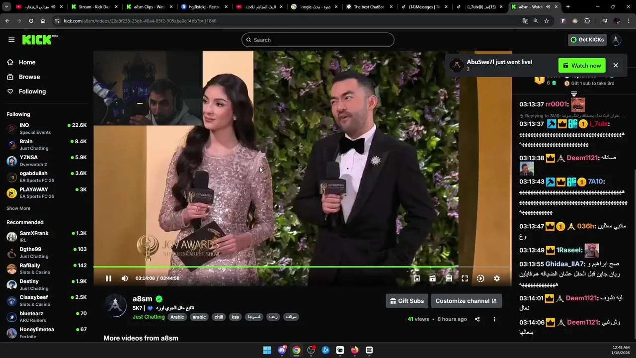Toggle picture-in-picture mode in player

pos(417,278)
